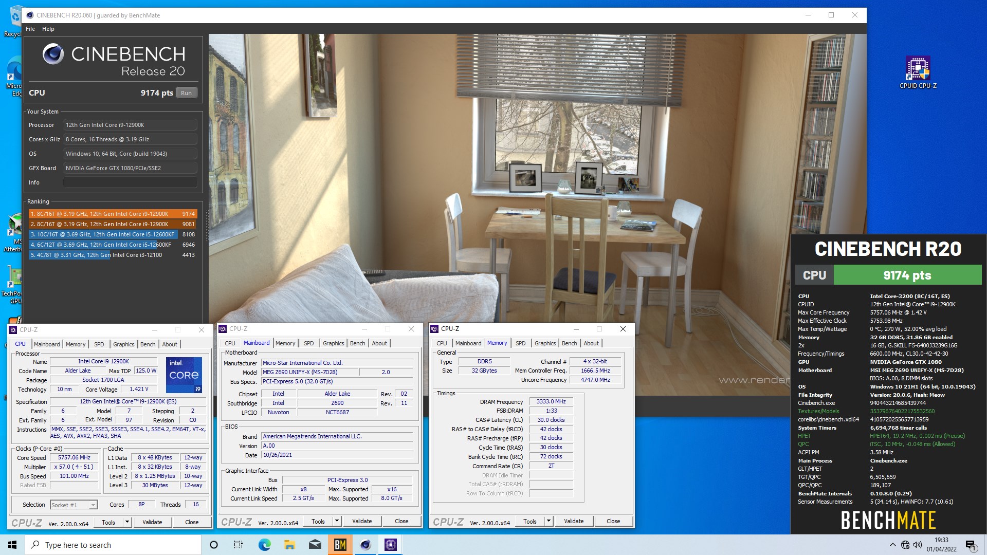
Task: Select the Memory tab in the CPU window
Action: [76, 344]
